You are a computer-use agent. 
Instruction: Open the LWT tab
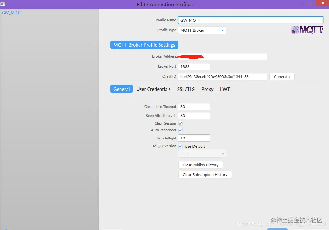[225, 89]
